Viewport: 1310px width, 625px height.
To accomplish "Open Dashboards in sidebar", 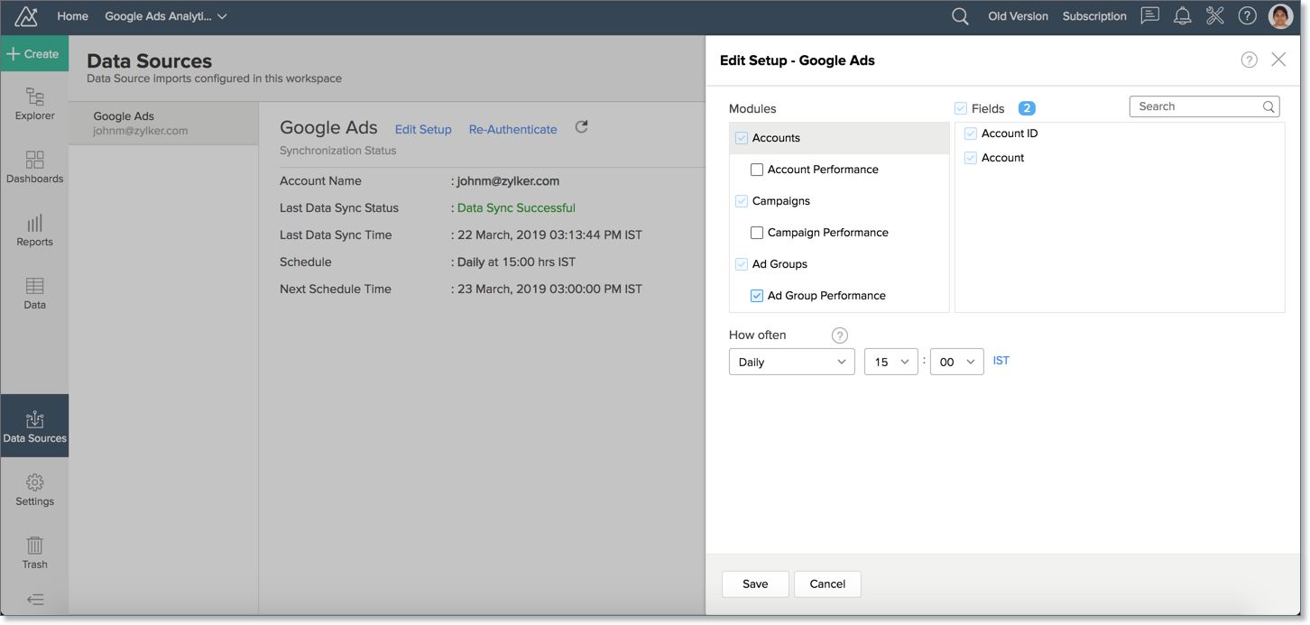I will (x=34, y=168).
